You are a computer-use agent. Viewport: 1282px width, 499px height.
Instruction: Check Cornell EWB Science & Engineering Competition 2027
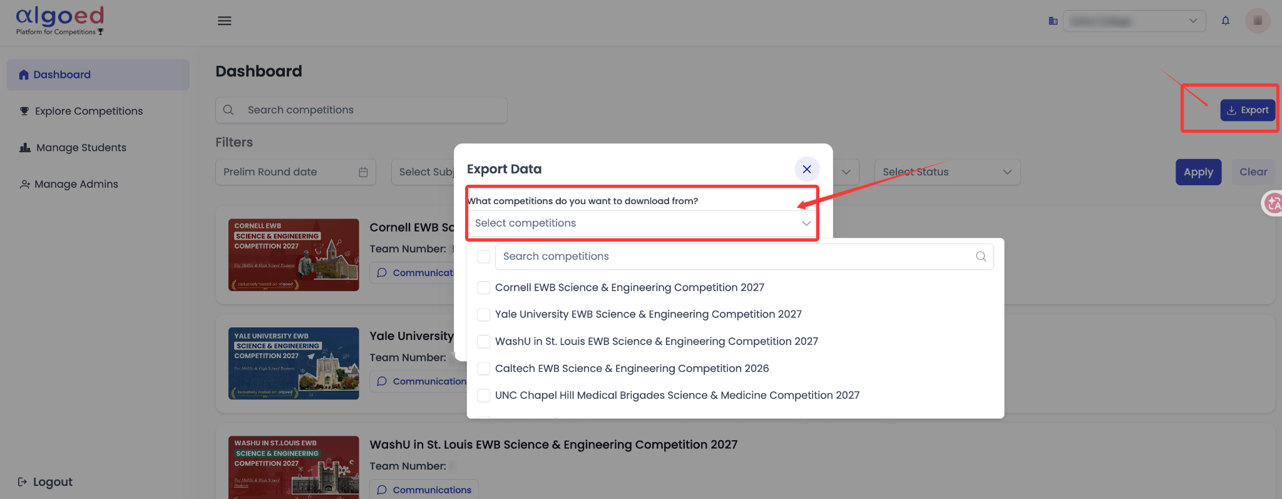[483, 287]
